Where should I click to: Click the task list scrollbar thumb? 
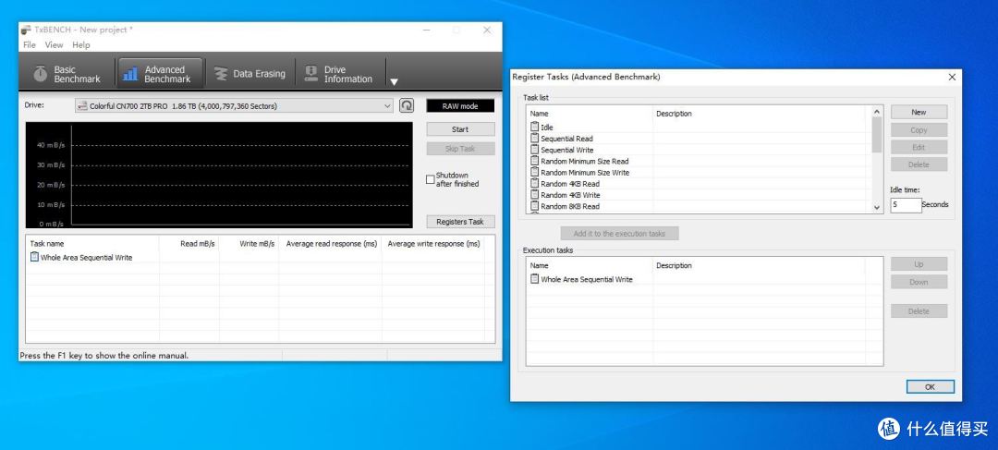(x=877, y=134)
